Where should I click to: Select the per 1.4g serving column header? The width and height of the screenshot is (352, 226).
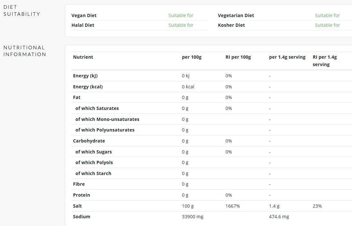[287, 57]
